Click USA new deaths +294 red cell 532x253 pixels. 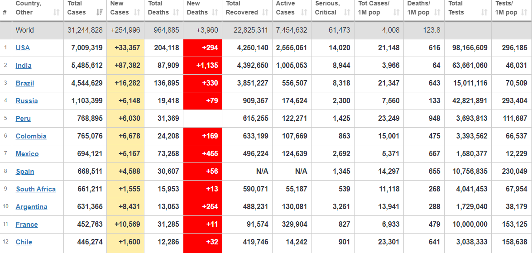click(x=202, y=48)
